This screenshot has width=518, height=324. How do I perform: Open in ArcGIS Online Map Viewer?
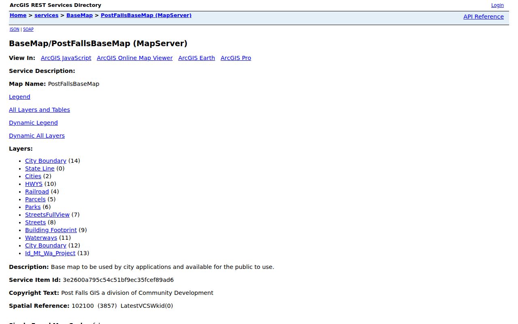(135, 58)
